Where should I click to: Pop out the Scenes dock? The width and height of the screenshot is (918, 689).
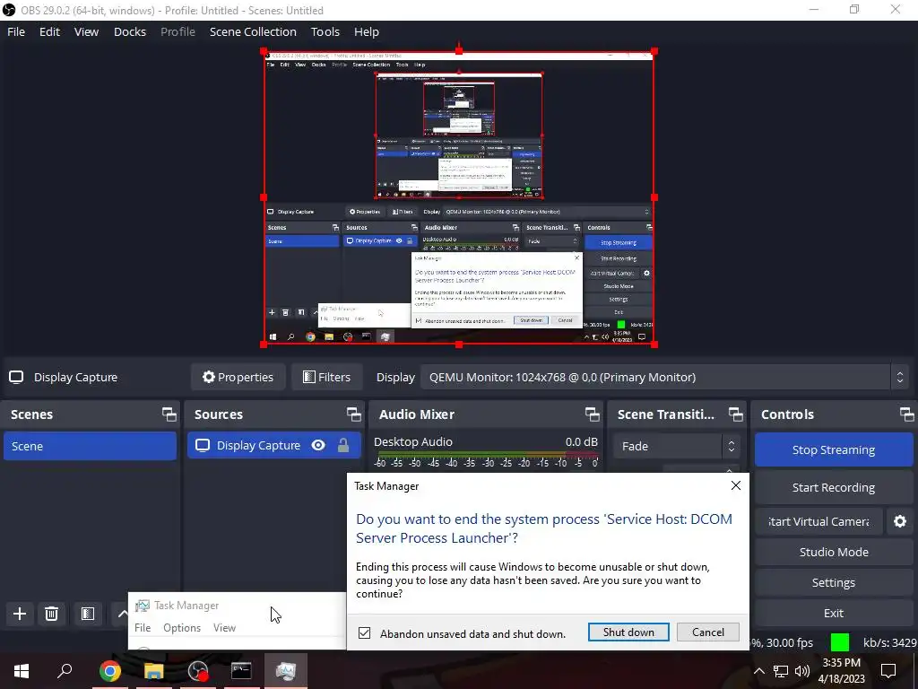(x=169, y=414)
